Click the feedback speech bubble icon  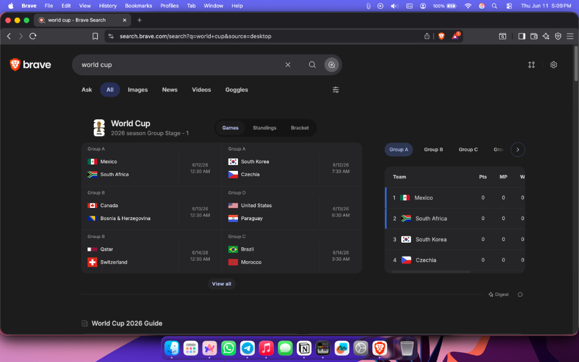pos(521,294)
